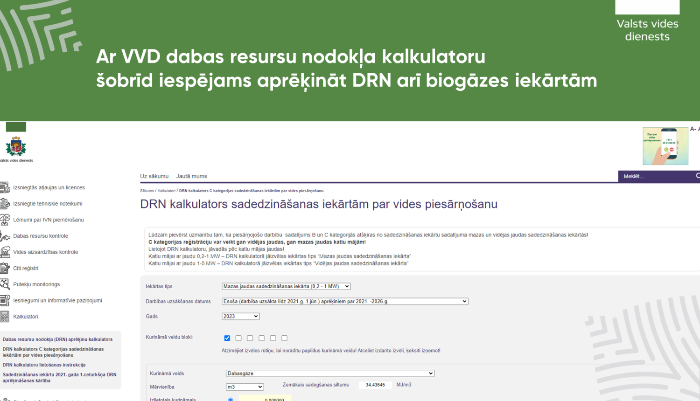Screen dimensions: 700x401
Task: Click the Lēmumi par IVN piemērošanu icon
Action: point(6,219)
